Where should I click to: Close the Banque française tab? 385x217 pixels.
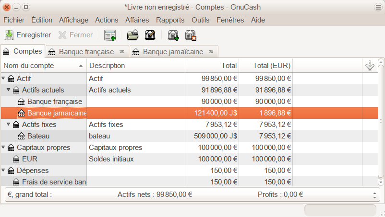(122, 52)
